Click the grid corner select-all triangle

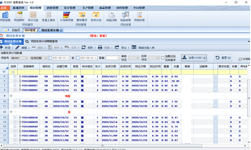pyautogui.click(x=7, y=68)
